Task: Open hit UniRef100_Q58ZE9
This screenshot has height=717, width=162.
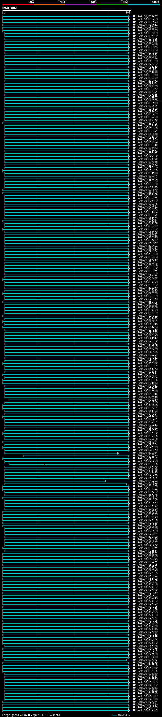Action: tap(145, 19)
